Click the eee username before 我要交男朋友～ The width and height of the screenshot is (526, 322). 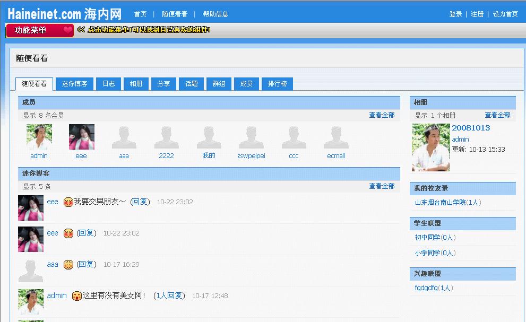pos(53,202)
